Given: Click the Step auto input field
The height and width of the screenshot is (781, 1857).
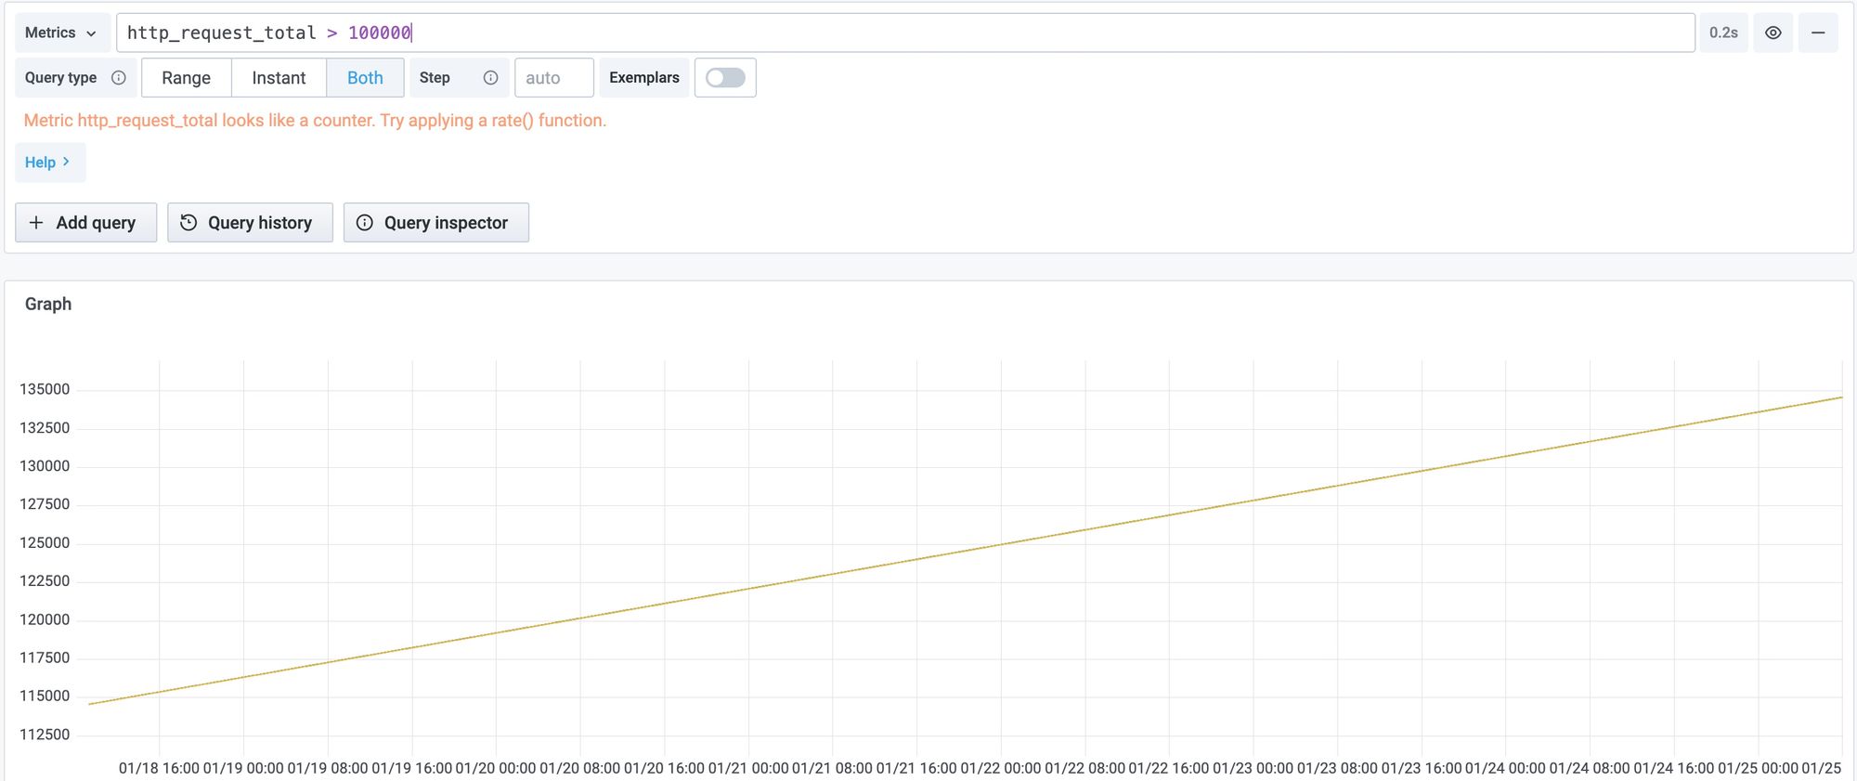Looking at the screenshot, I should tap(553, 78).
